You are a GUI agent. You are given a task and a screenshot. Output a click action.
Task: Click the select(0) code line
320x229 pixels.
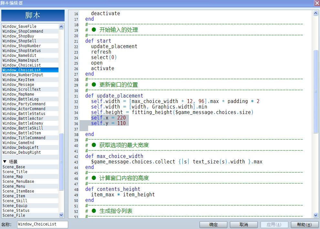pyautogui.click(x=104, y=57)
